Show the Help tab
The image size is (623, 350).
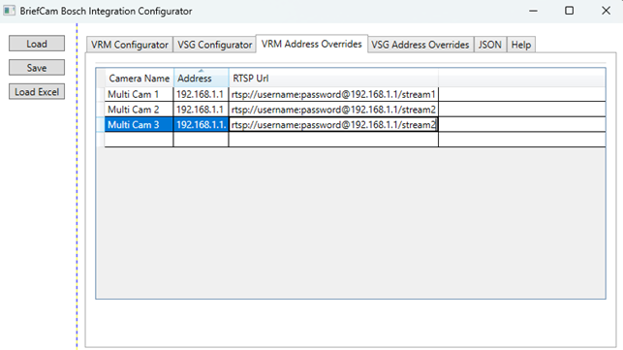click(x=521, y=45)
